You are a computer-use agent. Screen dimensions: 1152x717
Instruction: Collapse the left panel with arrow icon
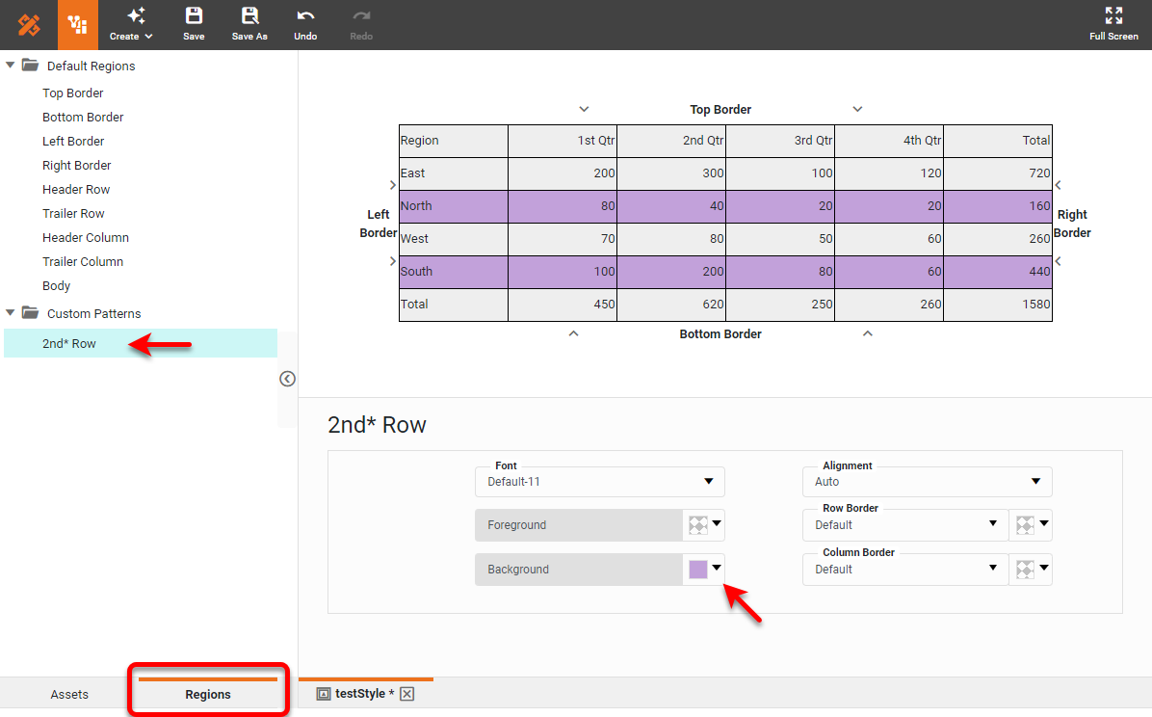pyautogui.click(x=287, y=379)
